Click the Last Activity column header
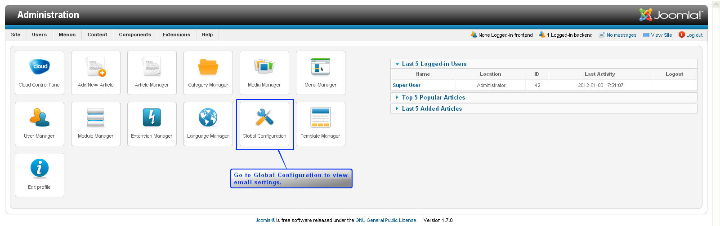This screenshot has height=226, width=720. 600,74
